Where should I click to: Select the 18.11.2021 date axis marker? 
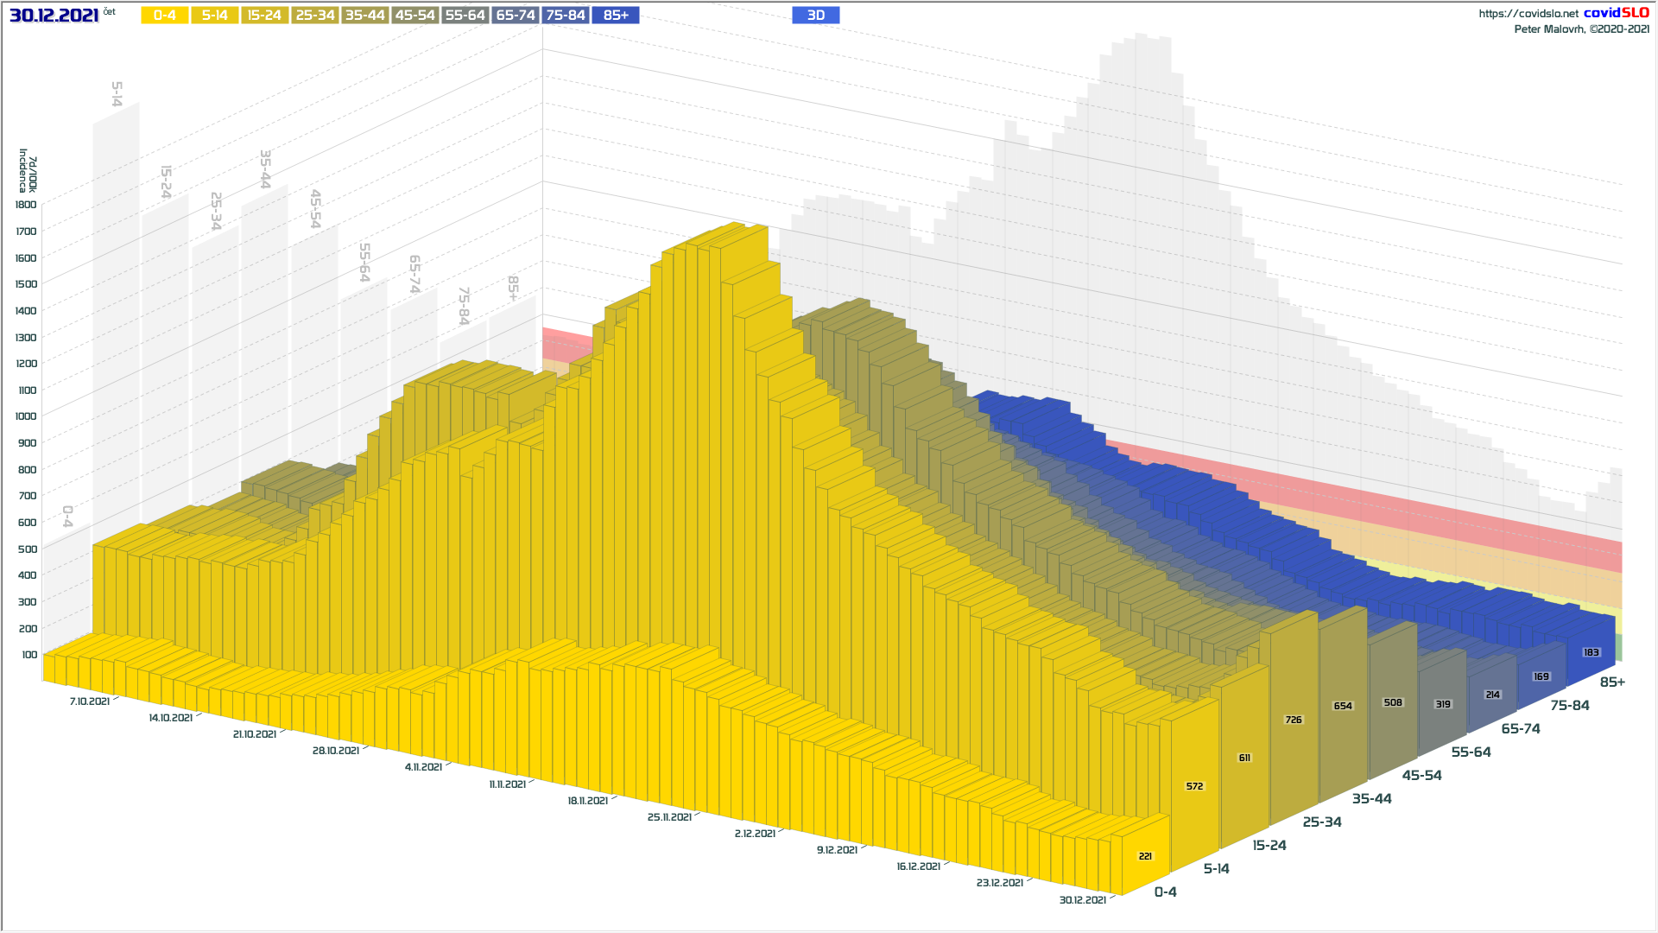coord(587,801)
